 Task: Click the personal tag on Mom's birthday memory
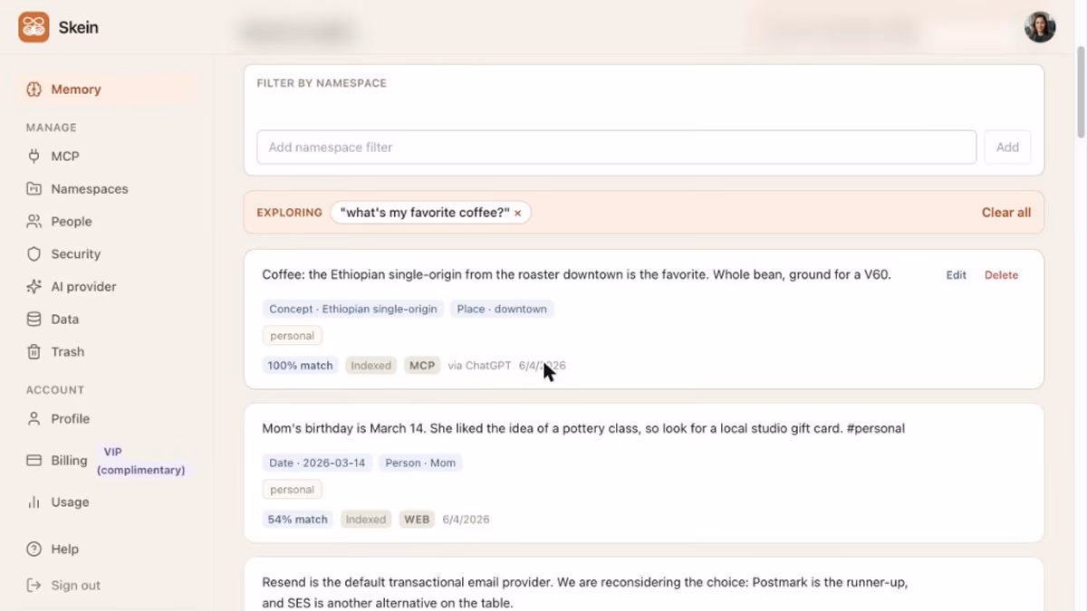point(292,490)
